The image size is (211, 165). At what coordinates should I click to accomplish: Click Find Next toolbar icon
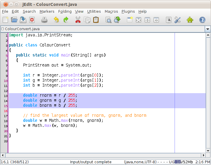117,20
